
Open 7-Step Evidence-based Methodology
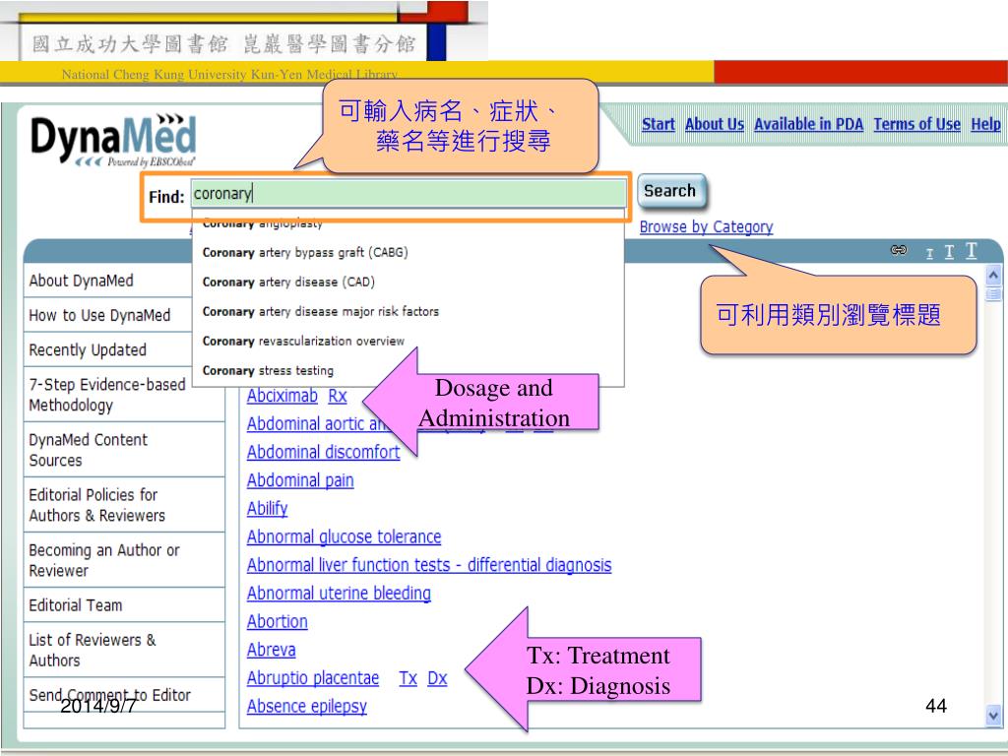tap(124, 395)
